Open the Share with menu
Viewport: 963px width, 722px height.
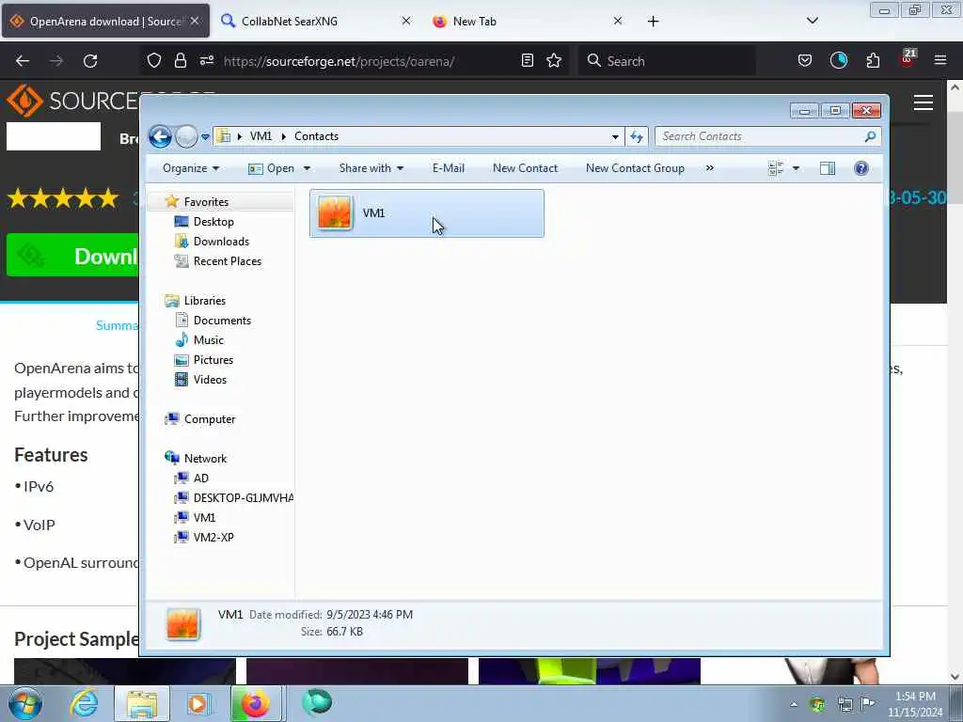[371, 168]
